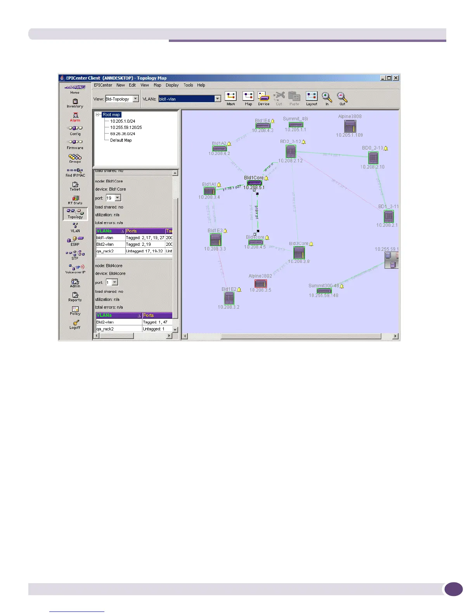Select the BD2_2-12 device on map
This screenshot has height=615, width=475.
291,151
